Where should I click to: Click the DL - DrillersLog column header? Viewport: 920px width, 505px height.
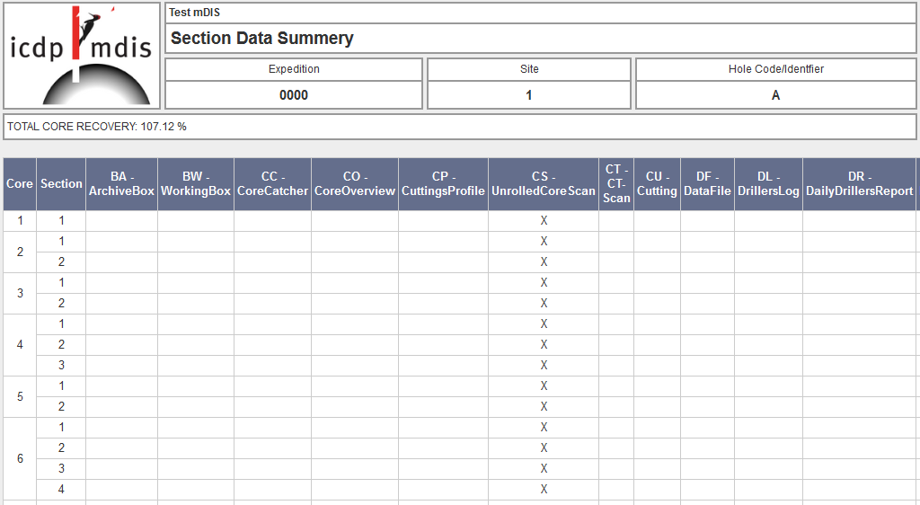coord(769,184)
